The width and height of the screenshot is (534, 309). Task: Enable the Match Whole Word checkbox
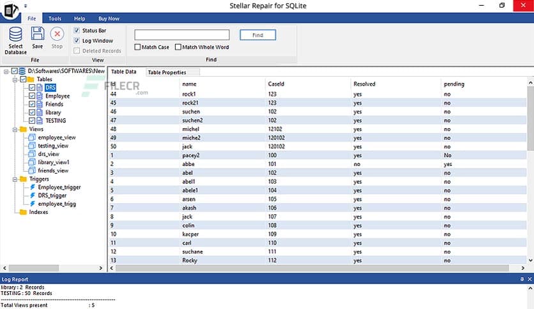pyautogui.click(x=178, y=47)
